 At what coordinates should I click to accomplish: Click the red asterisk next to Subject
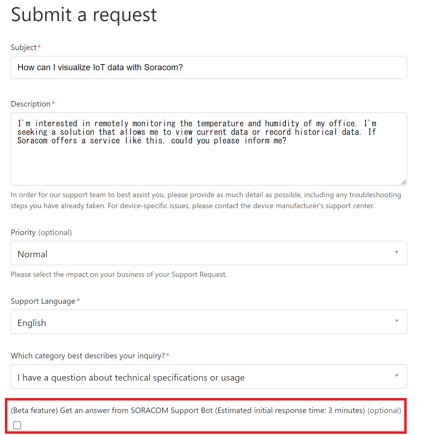pos(39,47)
